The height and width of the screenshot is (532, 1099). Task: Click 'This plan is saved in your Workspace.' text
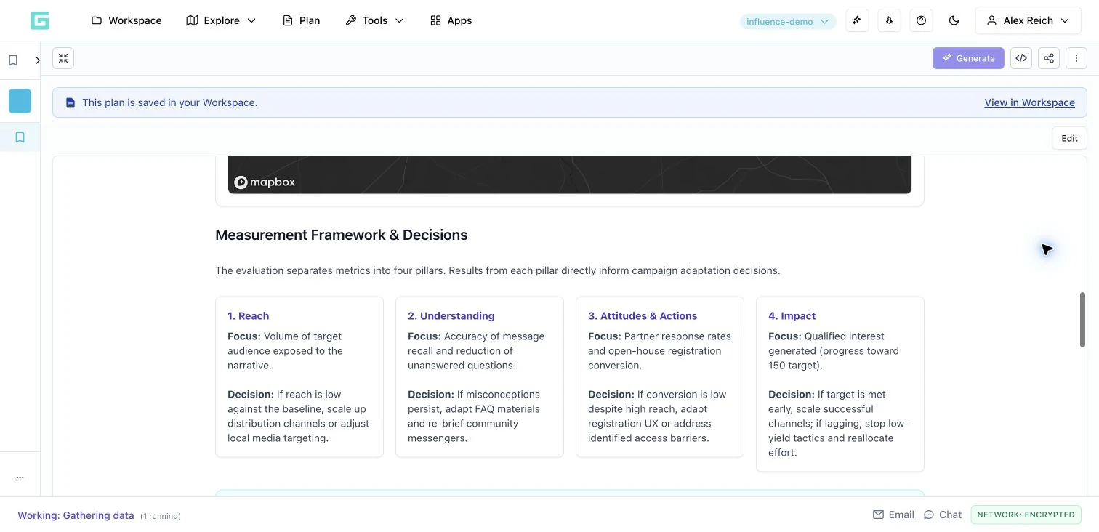pyautogui.click(x=169, y=102)
